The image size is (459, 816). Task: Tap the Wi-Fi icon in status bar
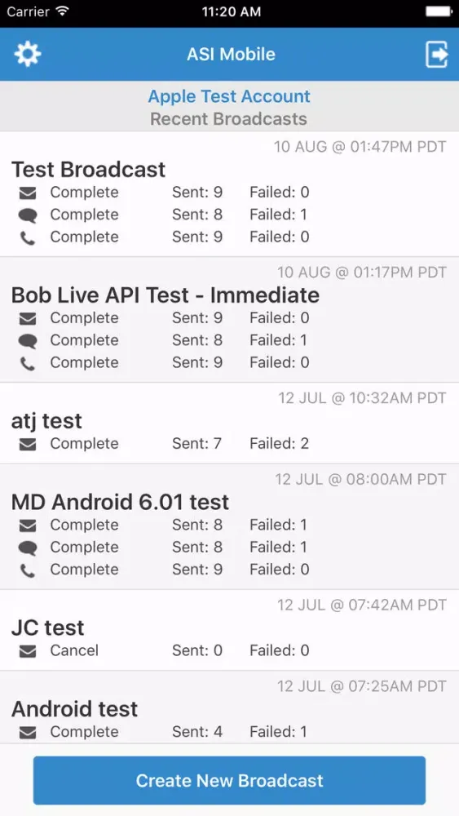63,11
